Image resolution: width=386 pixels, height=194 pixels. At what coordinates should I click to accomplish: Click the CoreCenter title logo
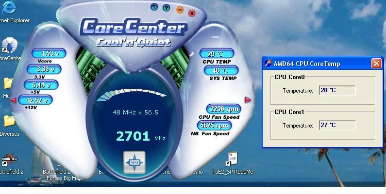pos(133,26)
